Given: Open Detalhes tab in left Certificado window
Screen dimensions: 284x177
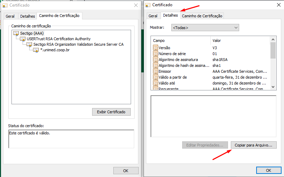Looking at the screenshot, I should click(x=27, y=16).
